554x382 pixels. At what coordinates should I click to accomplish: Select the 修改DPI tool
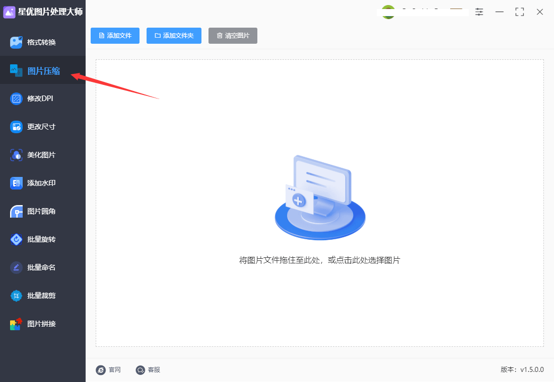[x=42, y=99]
